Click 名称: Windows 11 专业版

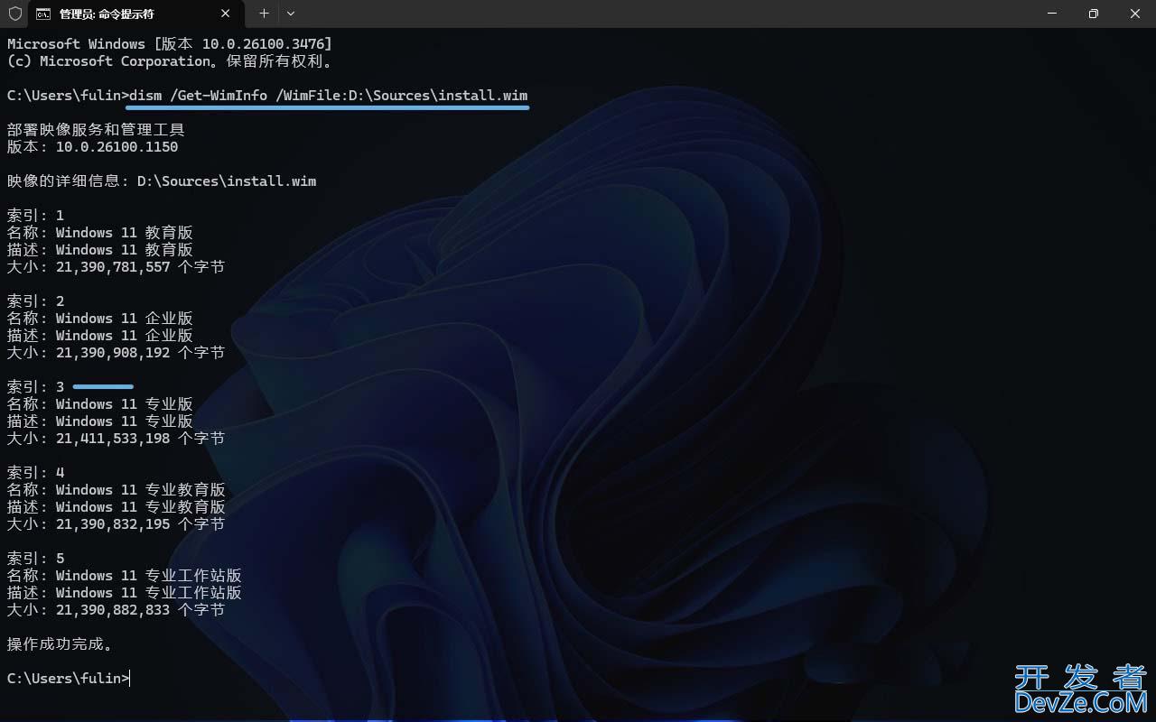tap(100, 404)
